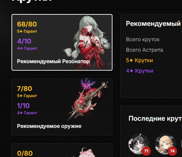Click the Последние крутки section heading
This screenshot has height=157, width=182.
coord(155,118)
